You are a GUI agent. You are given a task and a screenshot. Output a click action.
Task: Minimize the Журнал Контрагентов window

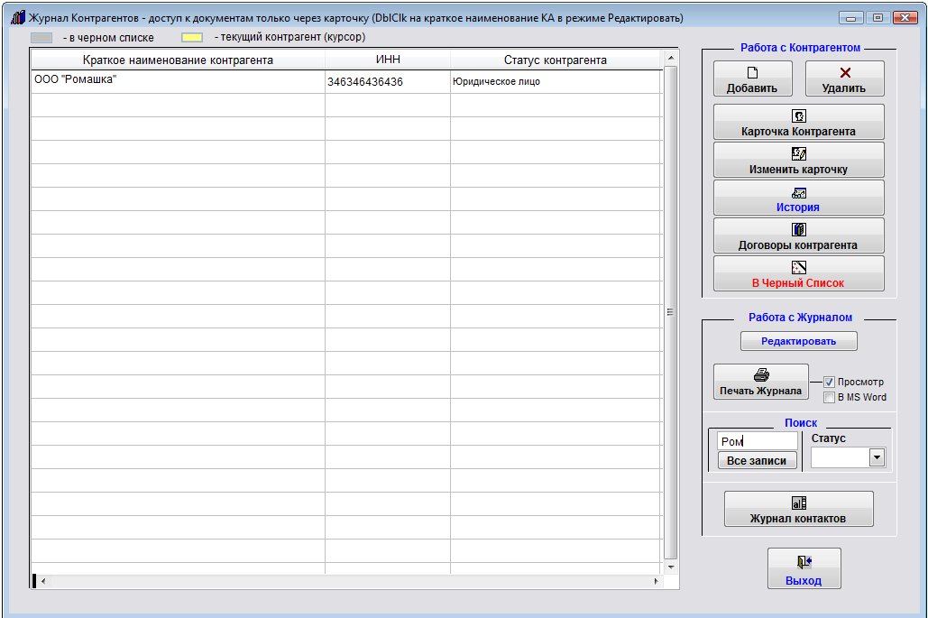pyautogui.click(x=850, y=18)
